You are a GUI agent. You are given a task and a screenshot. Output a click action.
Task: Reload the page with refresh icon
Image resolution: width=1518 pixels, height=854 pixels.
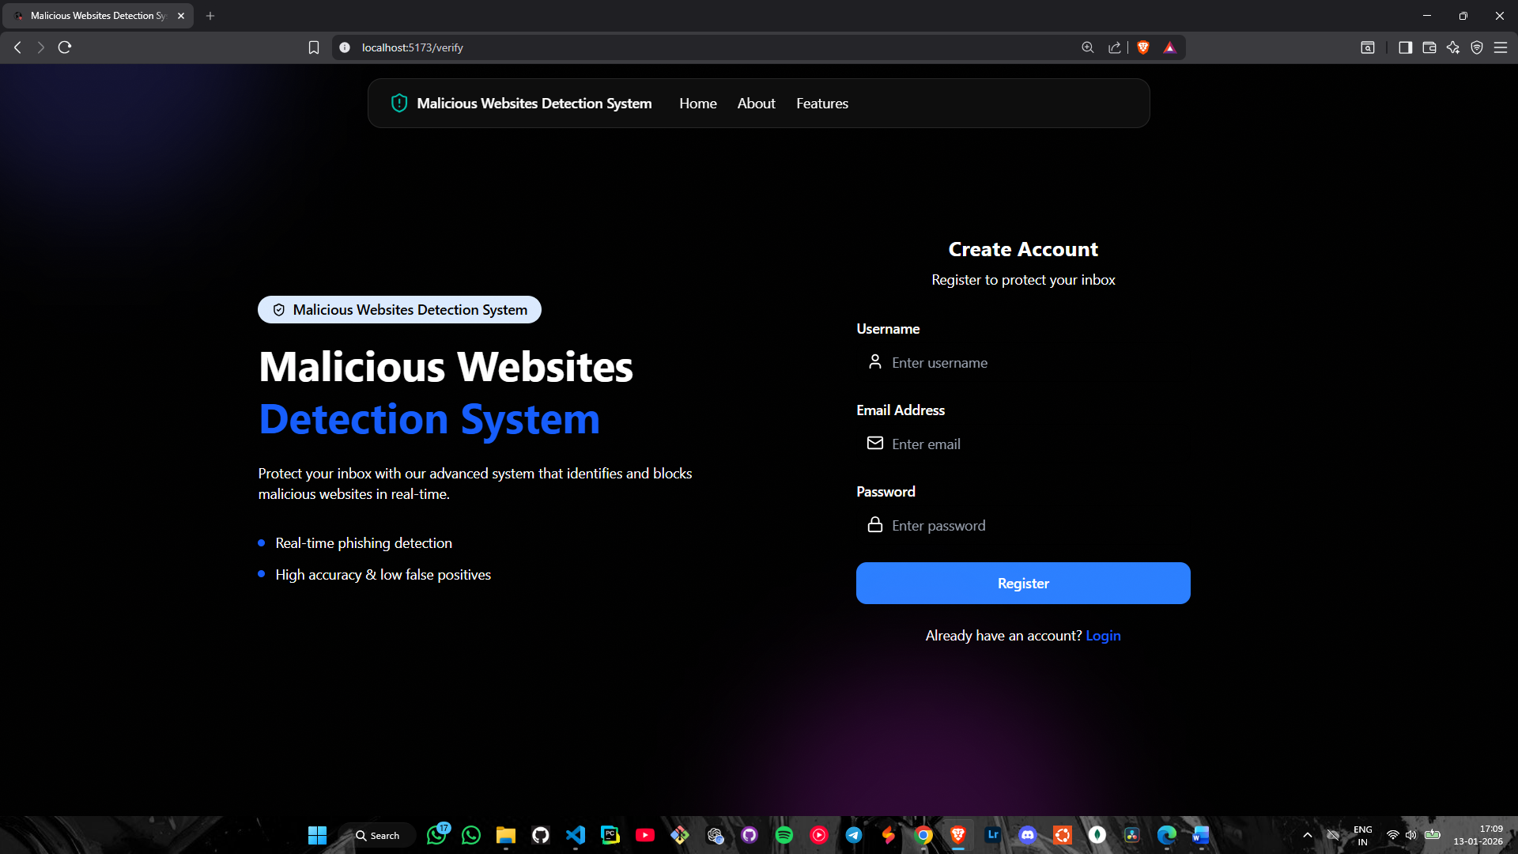coord(65,47)
